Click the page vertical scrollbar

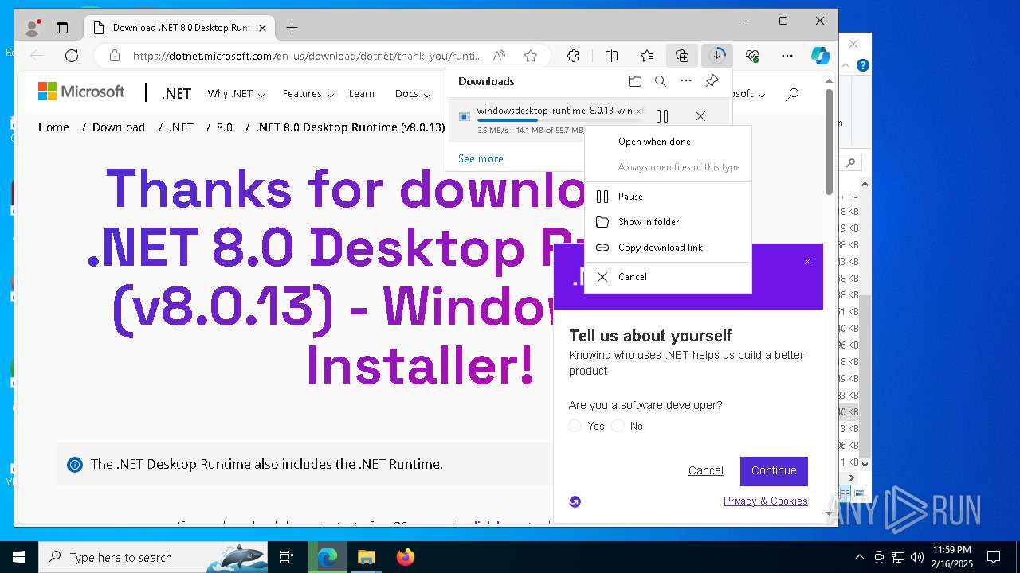[829, 143]
